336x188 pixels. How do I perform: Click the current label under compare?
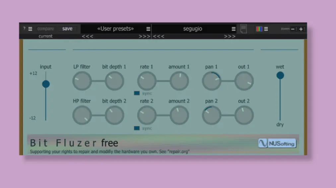(x=45, y=36)
